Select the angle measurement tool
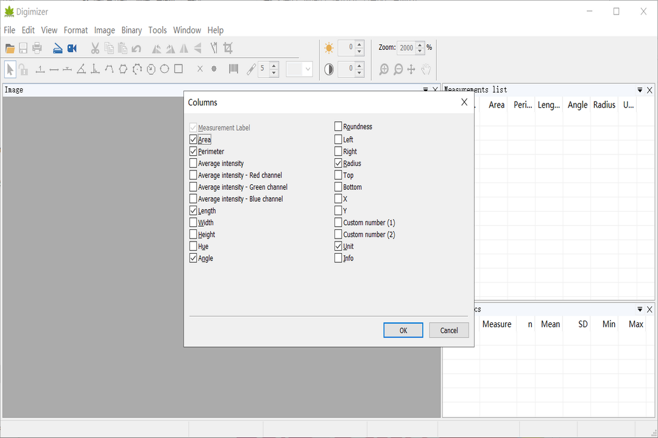The height and width of the screenshot is (438, 658). [81, 69]
